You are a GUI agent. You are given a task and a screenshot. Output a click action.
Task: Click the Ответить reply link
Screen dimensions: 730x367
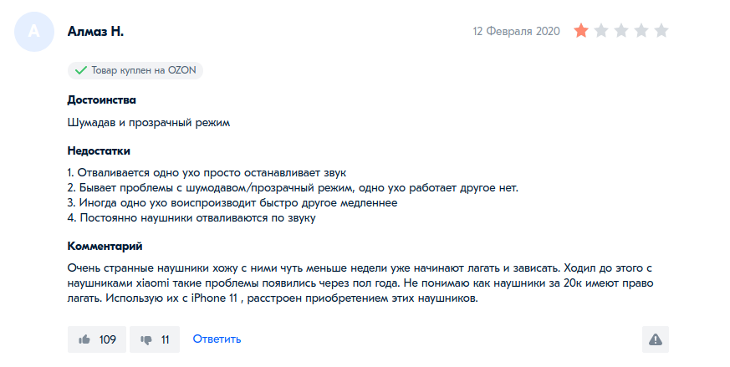pyautogui.click(x=217, y=339)
